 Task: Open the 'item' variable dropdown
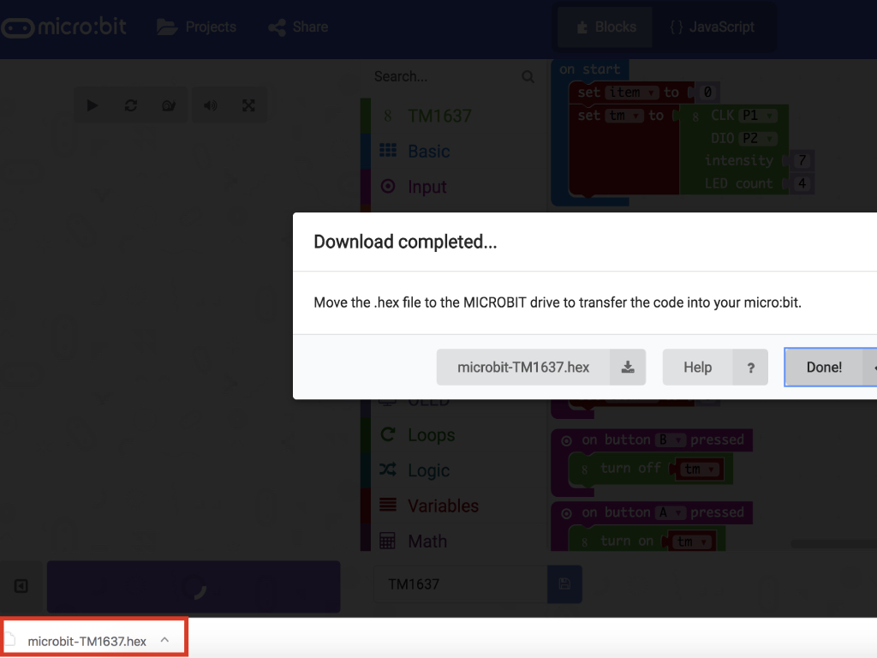(x=631, y=93)
